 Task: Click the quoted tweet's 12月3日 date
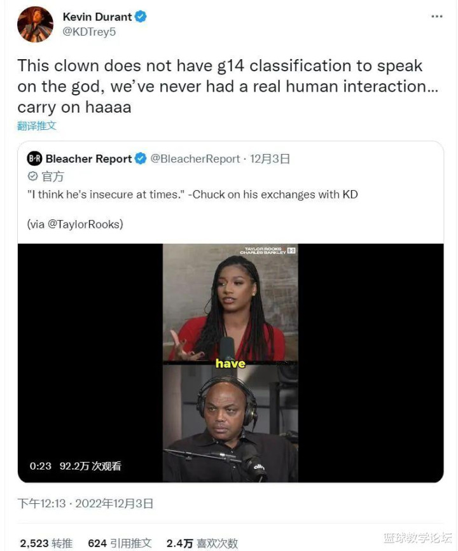point(270,159)
